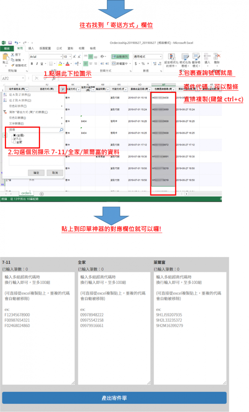Click the 7-11 codes text area
249x412 pixels.
tap(39, 328)
